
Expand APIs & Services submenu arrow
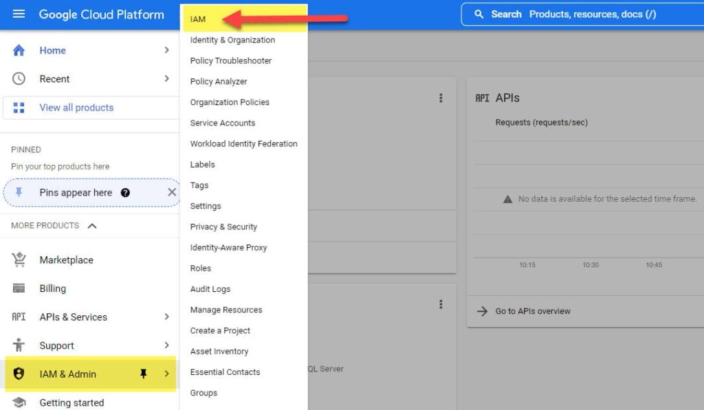click(166, 317)
